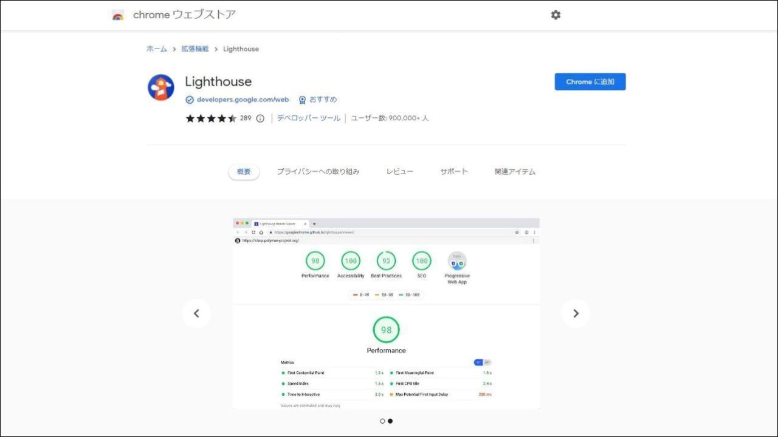
Task: Click the star rating row
Action: point(211,118)
